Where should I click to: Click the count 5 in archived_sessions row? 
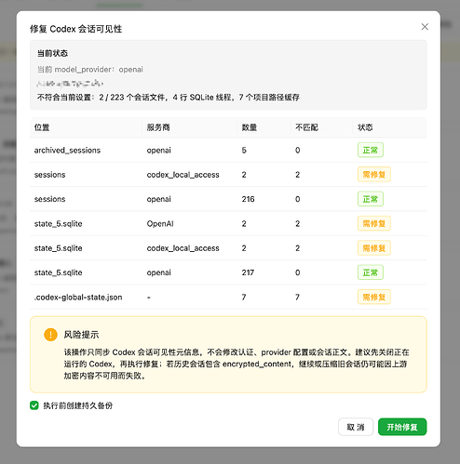pyautogui.click(x=244, y=151)
